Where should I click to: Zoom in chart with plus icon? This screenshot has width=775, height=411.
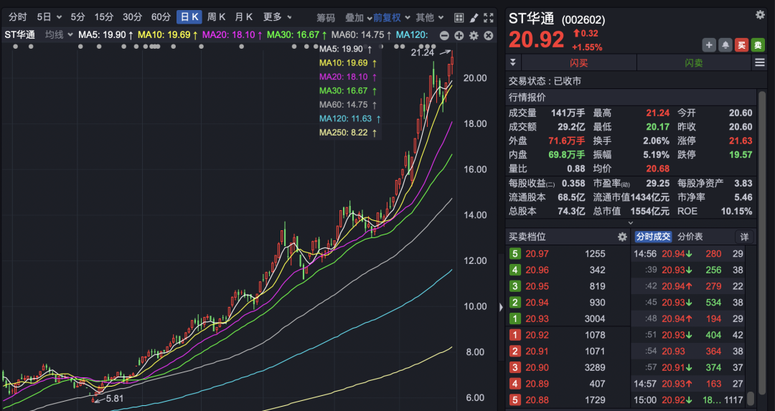coord(459,35)
